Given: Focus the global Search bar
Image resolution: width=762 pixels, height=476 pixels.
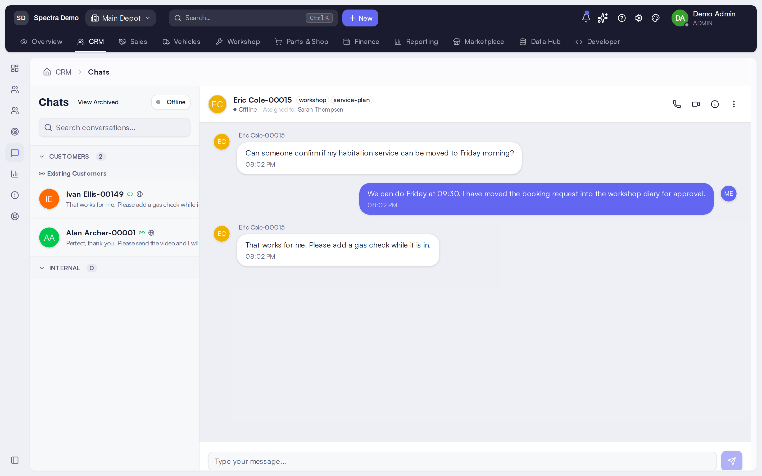Looking at the screenshot, I should point(253,18).
